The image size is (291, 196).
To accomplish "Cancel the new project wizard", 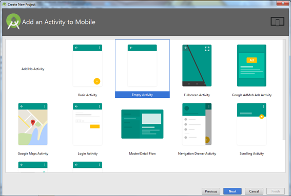I will (x=254, y=191).
